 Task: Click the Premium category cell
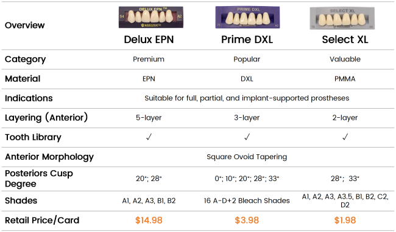pos(149,59)
